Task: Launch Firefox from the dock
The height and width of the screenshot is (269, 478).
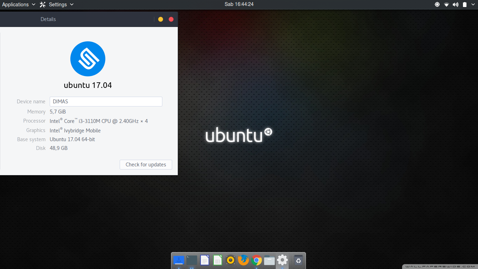Action: 244,260
